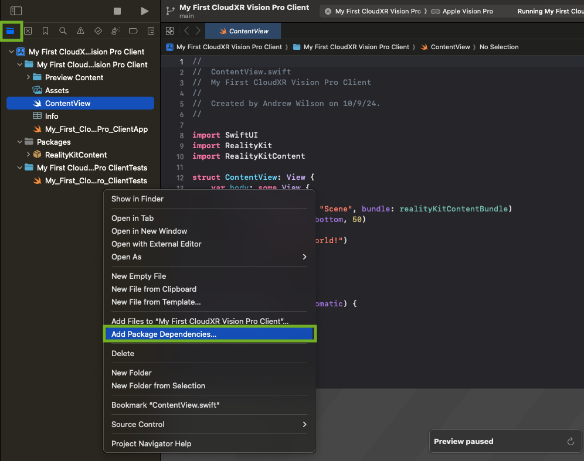Select the ContentView editor tab

tap(248, 31)
